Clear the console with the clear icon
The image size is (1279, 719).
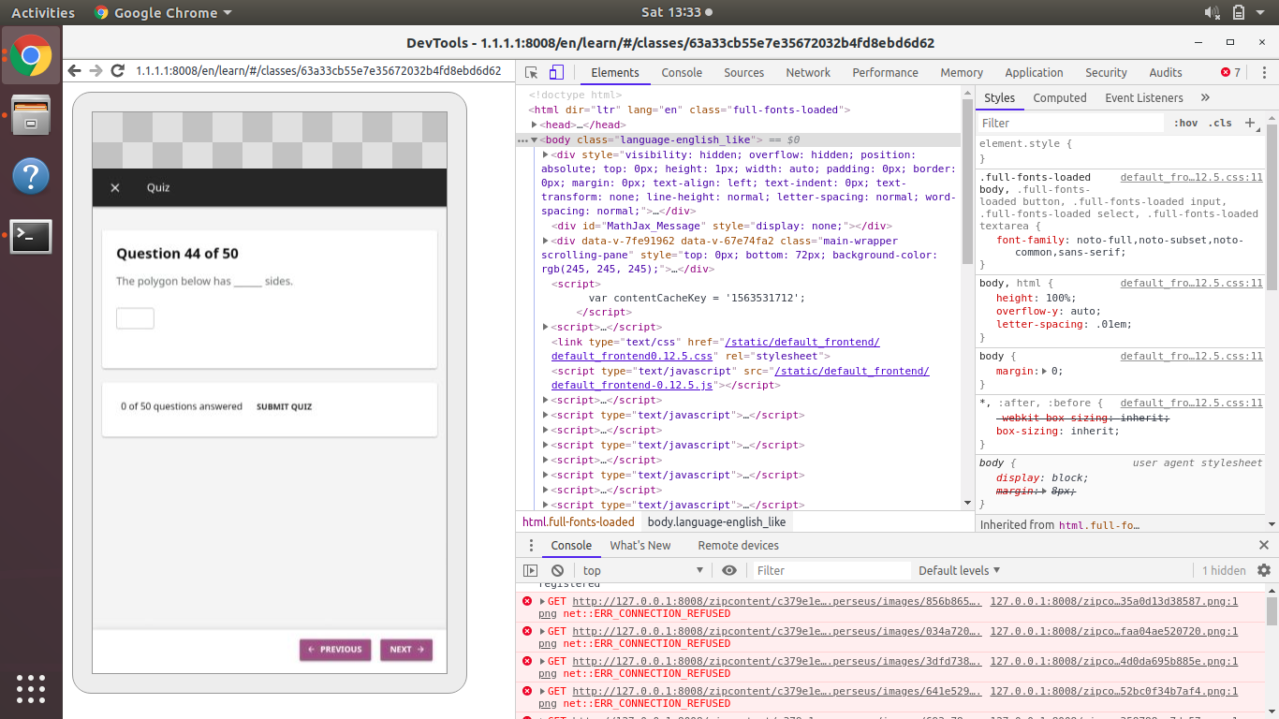556,570
